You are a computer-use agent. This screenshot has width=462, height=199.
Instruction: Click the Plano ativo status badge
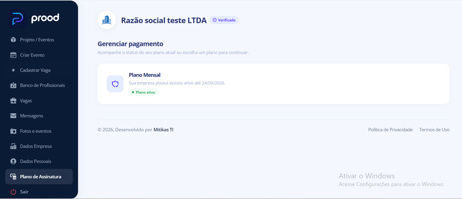point(144,92)
